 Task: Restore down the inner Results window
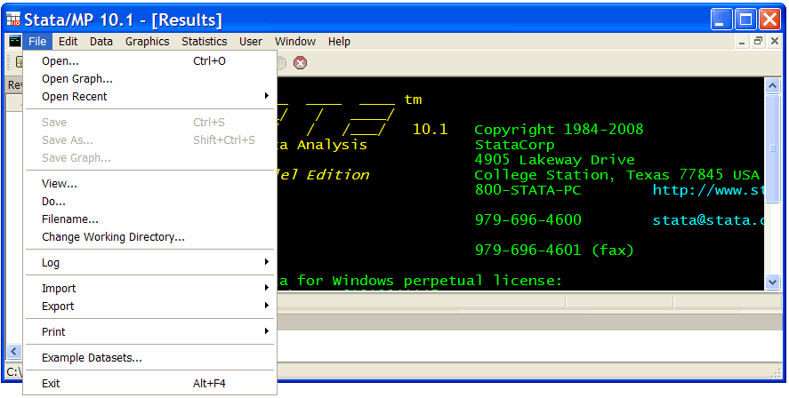point(759,41)
